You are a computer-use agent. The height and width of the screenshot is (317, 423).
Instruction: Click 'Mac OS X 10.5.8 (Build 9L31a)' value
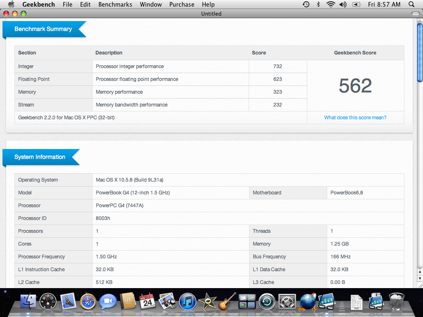tap(129, 180)
